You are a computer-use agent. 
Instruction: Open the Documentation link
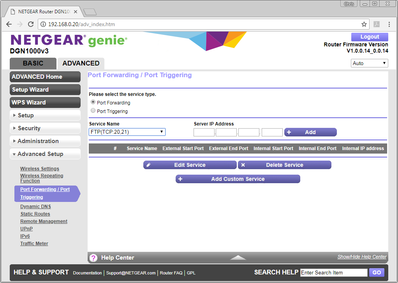tap(87, 273)
